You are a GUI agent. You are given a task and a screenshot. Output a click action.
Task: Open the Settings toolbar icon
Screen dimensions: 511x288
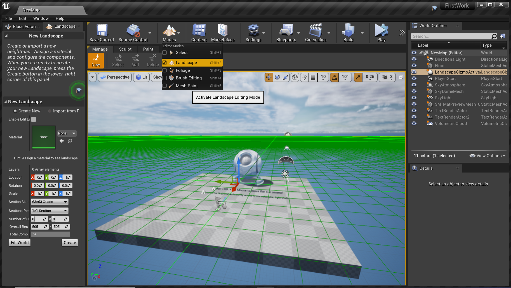253,33
